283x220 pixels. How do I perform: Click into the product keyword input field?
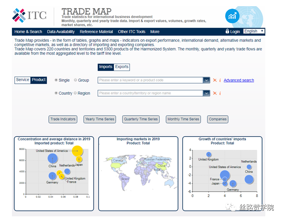point(151,80)
